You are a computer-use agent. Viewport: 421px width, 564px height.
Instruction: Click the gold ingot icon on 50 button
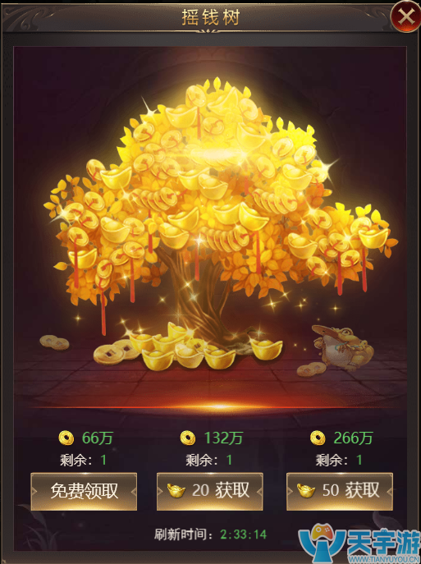[x=306, y=491]
